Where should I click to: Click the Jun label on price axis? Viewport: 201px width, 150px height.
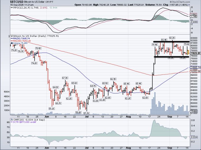pyautogui.click(x=47, y=117)
